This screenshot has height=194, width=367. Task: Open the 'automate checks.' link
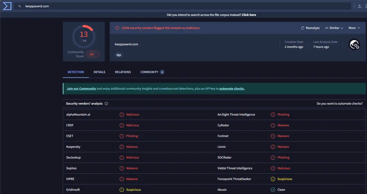point(232,89)
